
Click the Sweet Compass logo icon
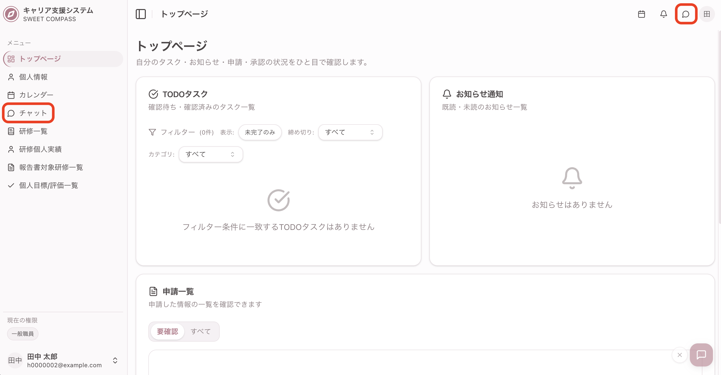point(11,14)
